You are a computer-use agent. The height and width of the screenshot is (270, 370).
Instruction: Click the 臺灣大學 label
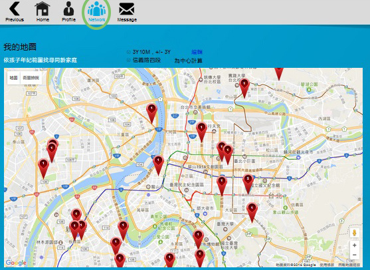tap(225, 223)
